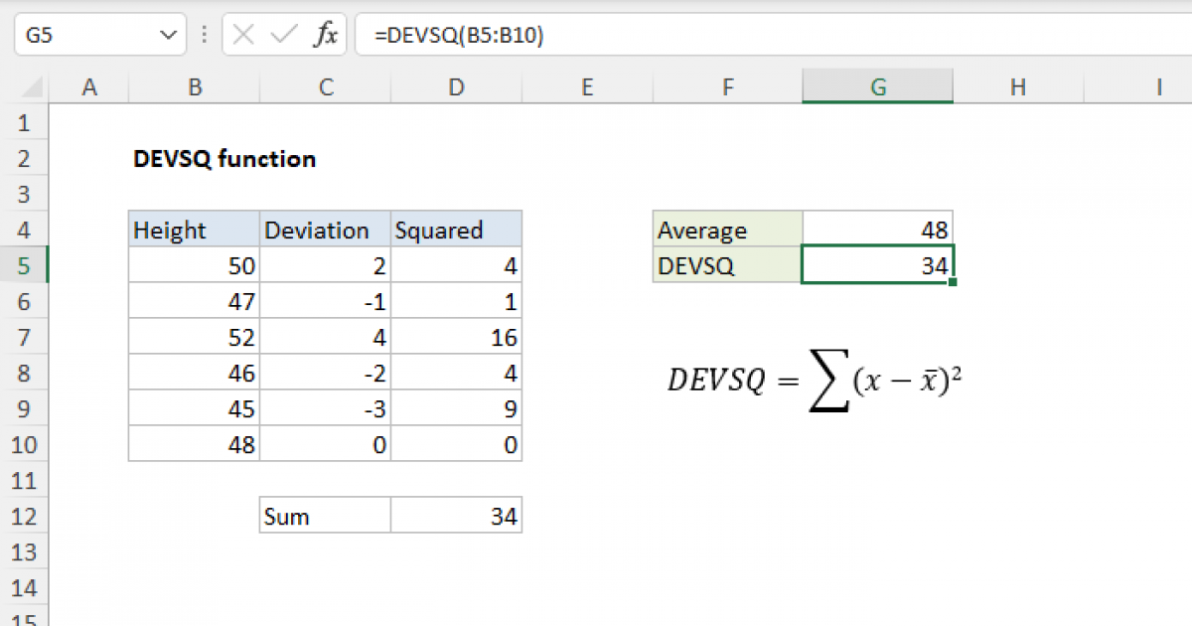Select row 10 header

pyautogui.click(x=25, y=445)
